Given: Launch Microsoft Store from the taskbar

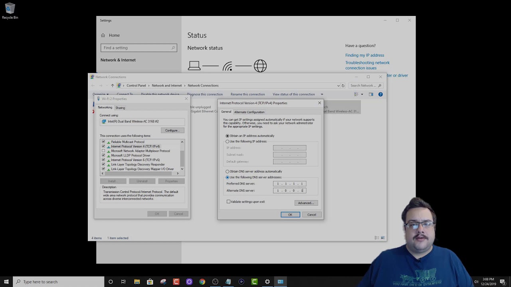Looking at the screenshot, I should pos(150,282).
